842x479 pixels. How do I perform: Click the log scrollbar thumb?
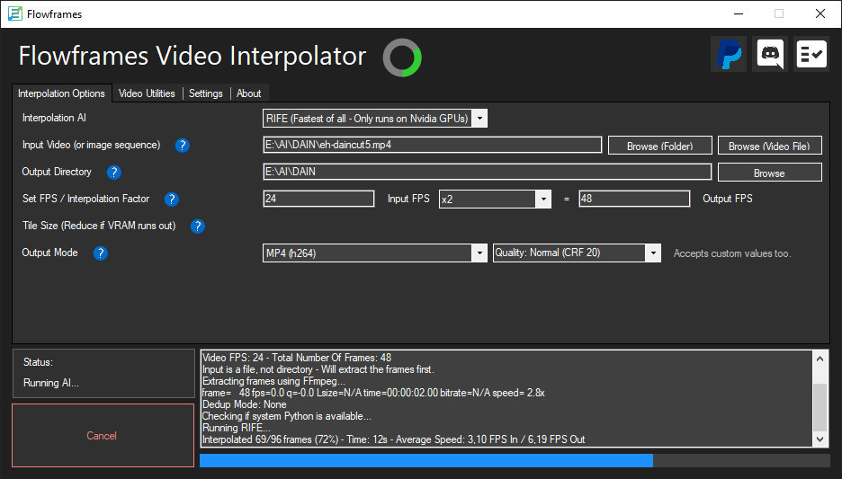point(820,407)
